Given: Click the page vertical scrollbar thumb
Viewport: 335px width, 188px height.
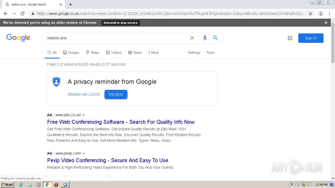Looking at the screenshot, I should [333, 43].
